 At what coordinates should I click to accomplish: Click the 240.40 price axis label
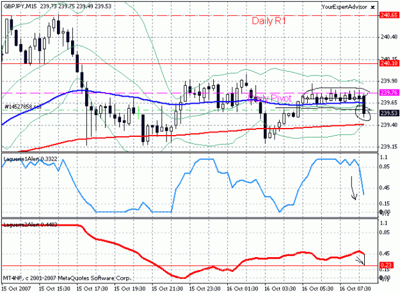(388, 37)
